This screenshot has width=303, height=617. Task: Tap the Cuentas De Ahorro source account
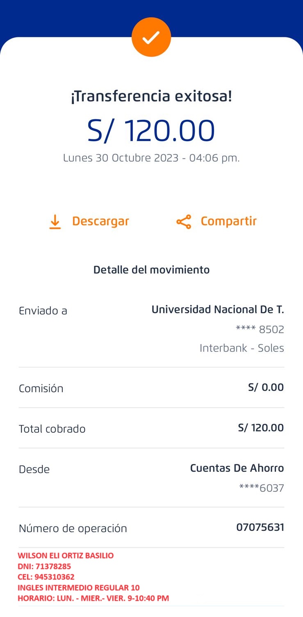237,468
